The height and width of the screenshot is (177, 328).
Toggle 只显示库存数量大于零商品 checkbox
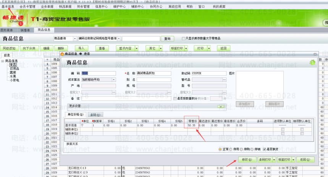tap(183, 39)
